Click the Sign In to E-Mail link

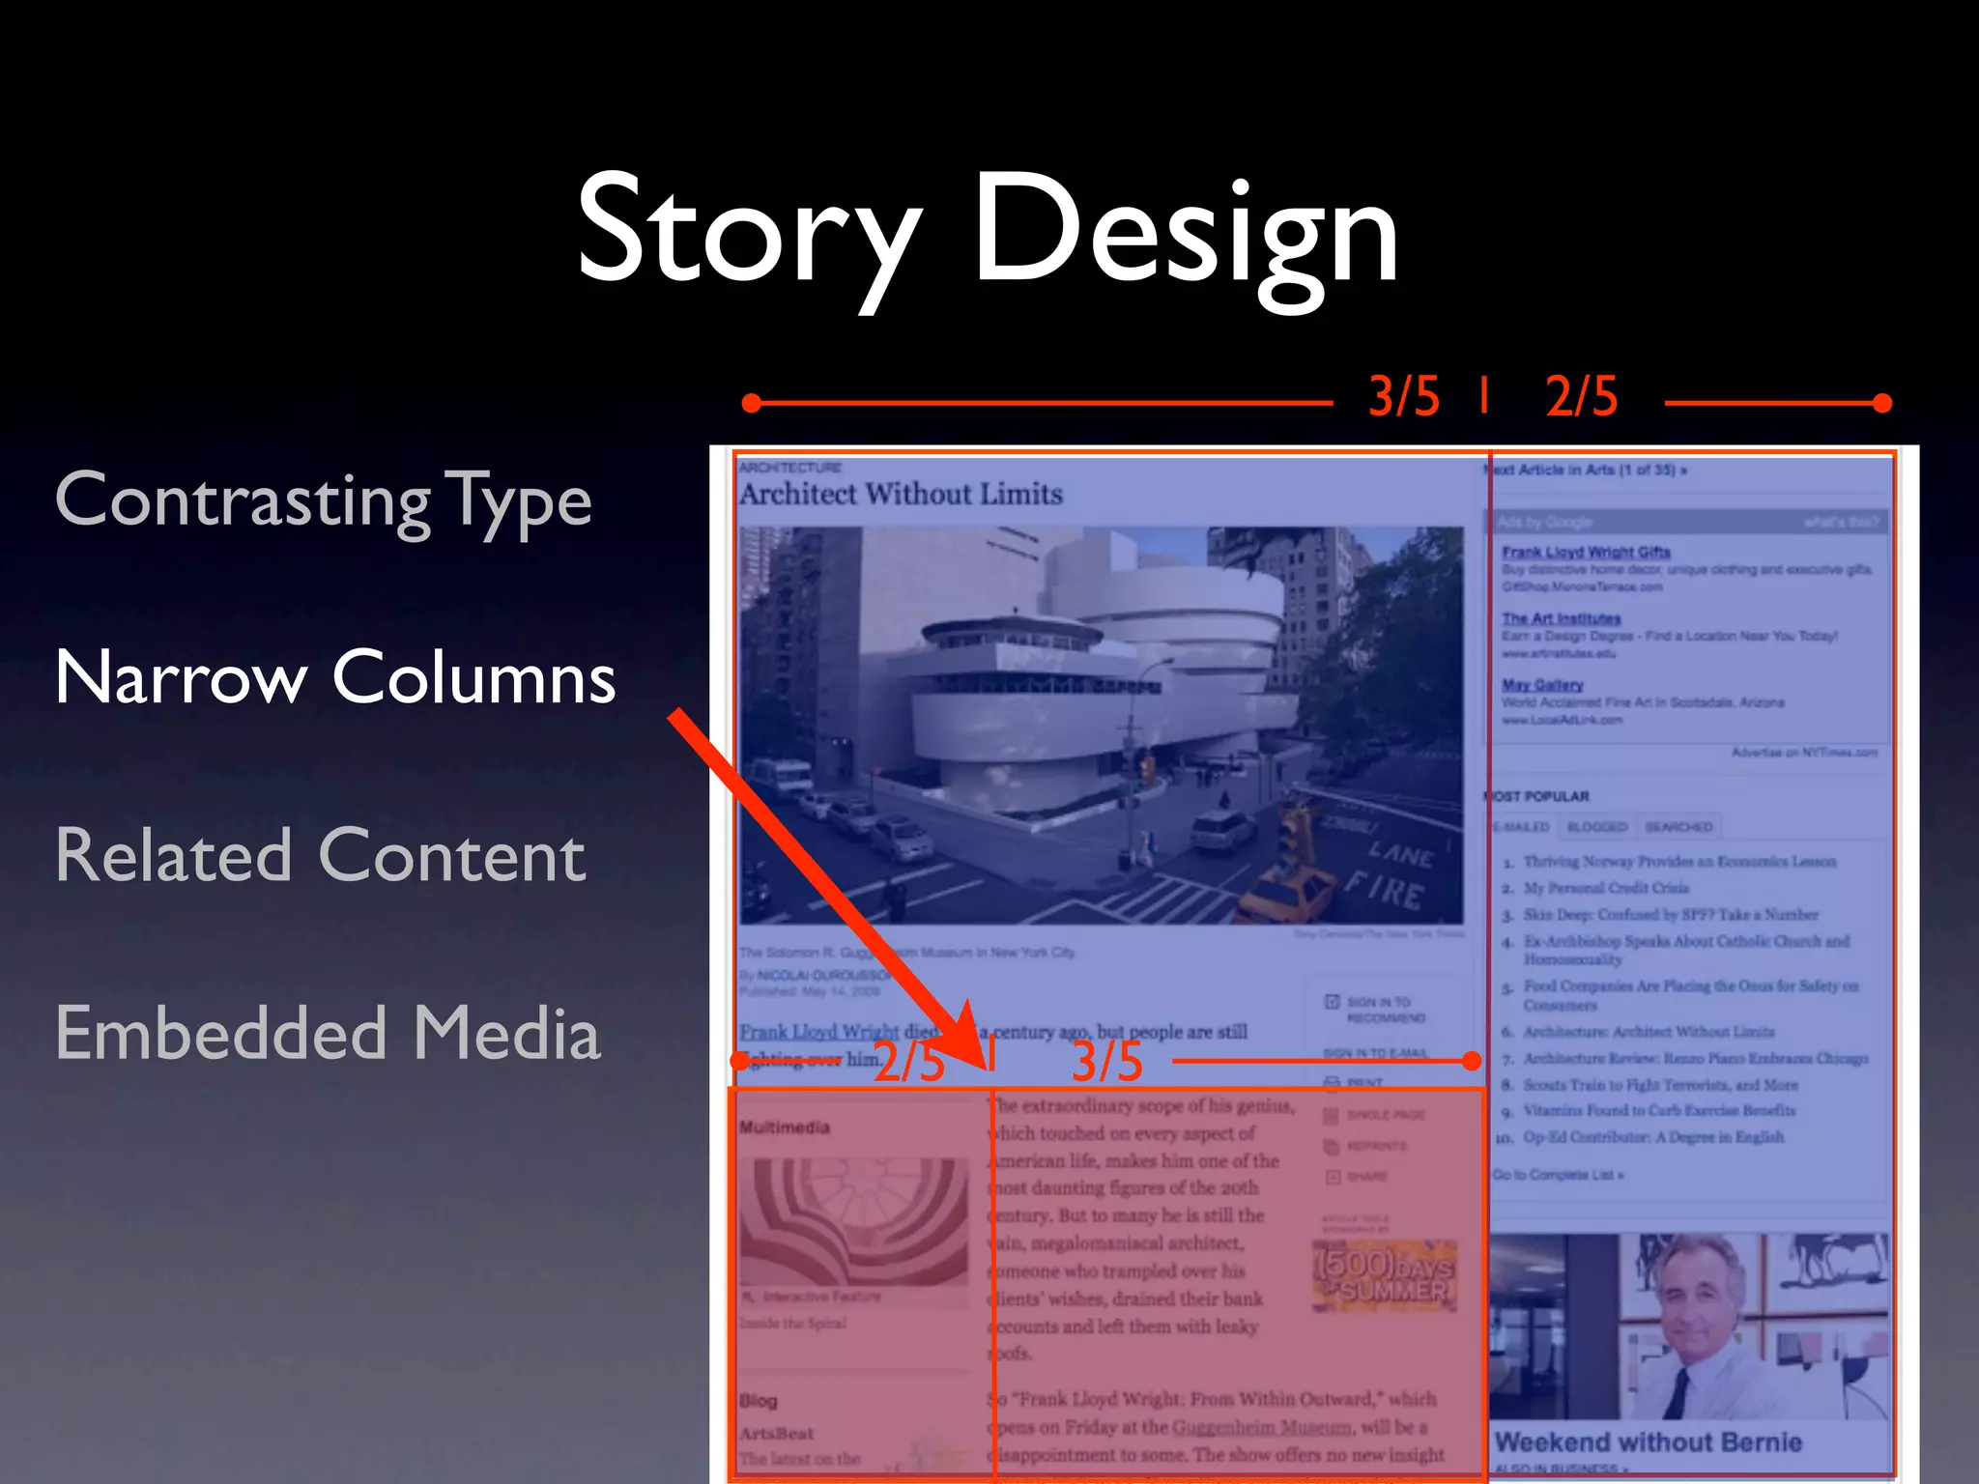(1374, 1053)
